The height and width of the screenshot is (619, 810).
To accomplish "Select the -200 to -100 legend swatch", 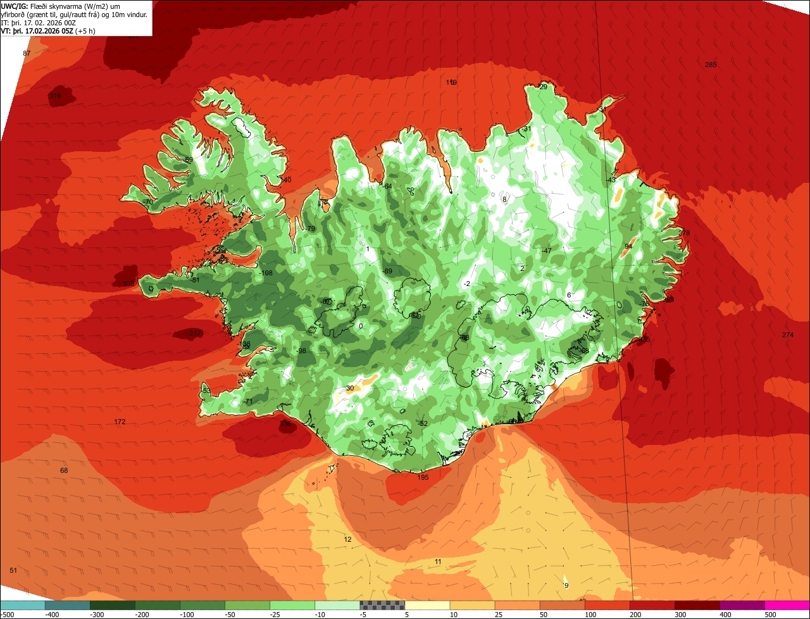I will click(x=157, y=605).
